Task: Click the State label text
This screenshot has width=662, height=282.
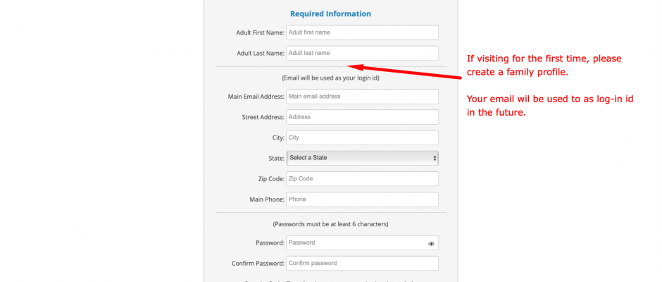Action: 277,159
